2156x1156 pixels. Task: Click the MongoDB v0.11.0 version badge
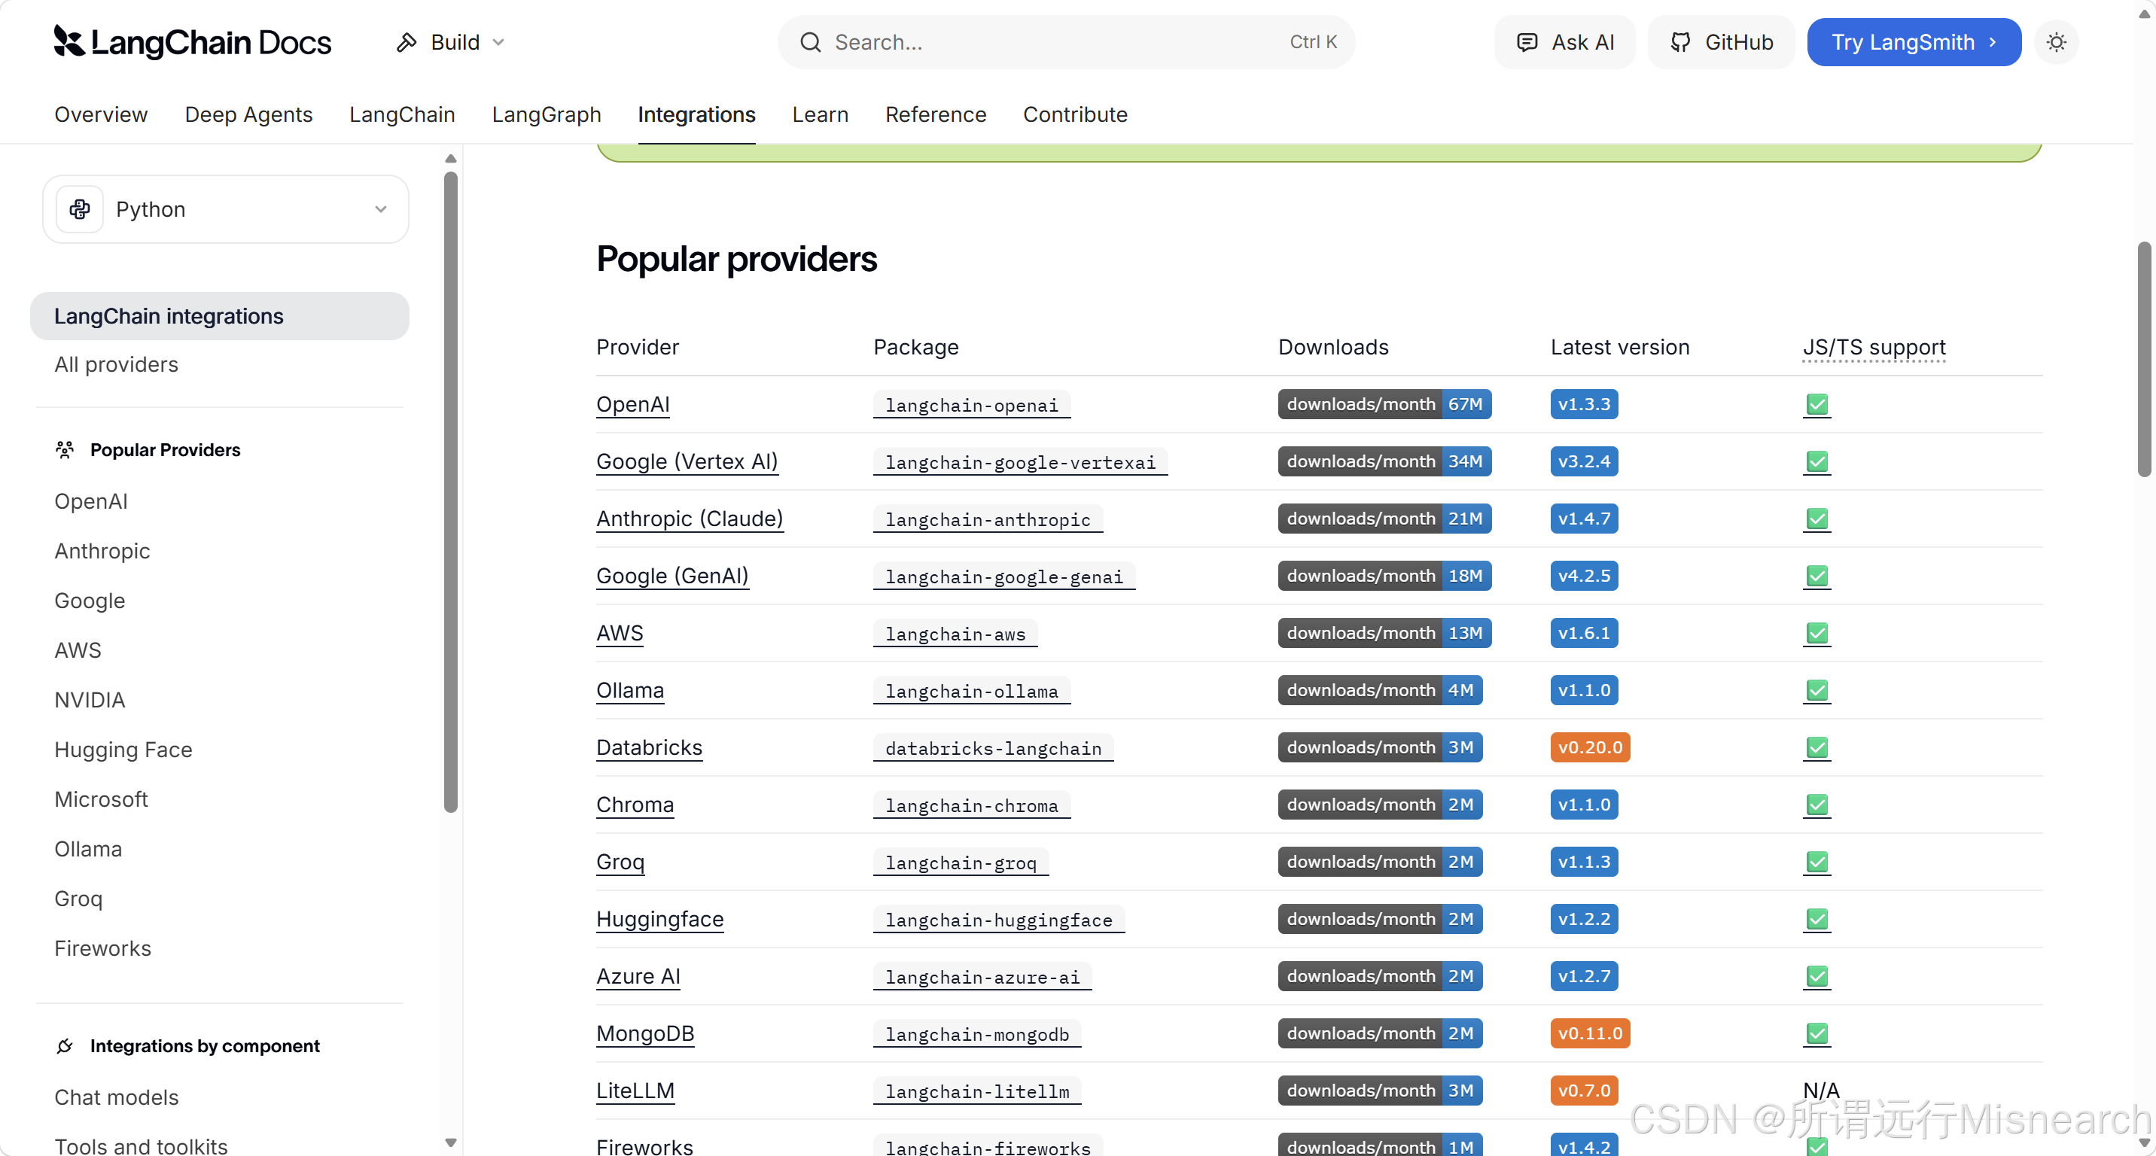(x=1589, y=1034)
